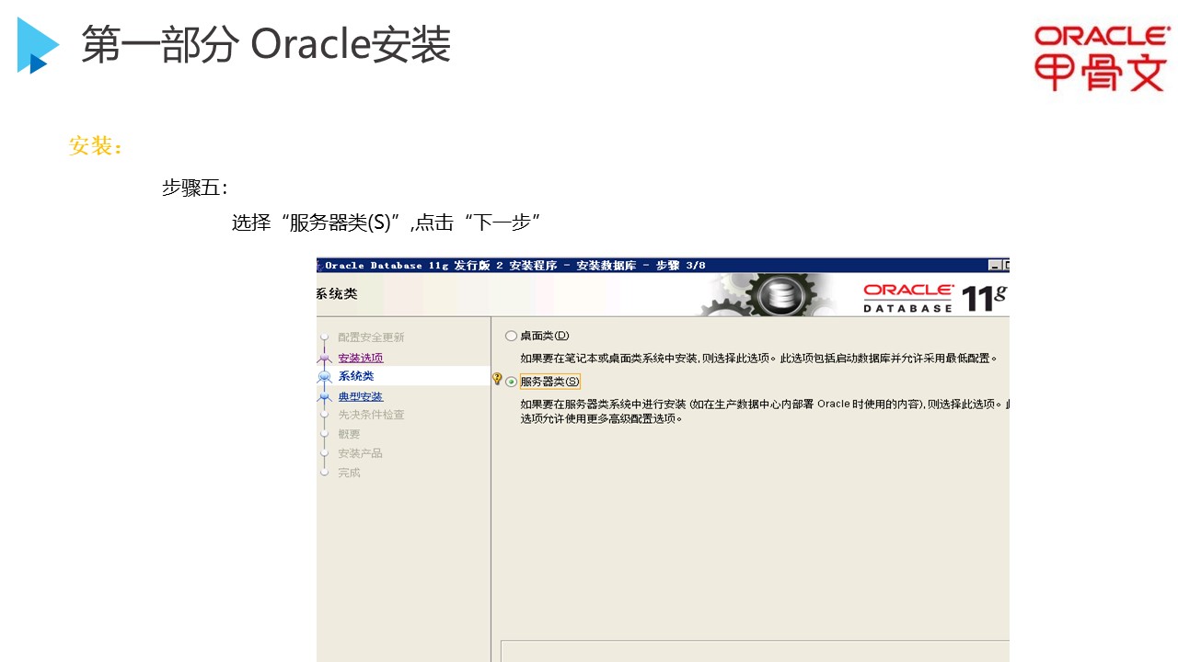The height and width of the screenshot is (662, 1178).
Task: Click the 步骤五: label
Action: pyautogui.click(x=195, y=188)
